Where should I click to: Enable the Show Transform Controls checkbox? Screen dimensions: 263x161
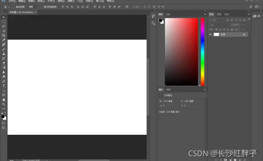pos(42,7)
